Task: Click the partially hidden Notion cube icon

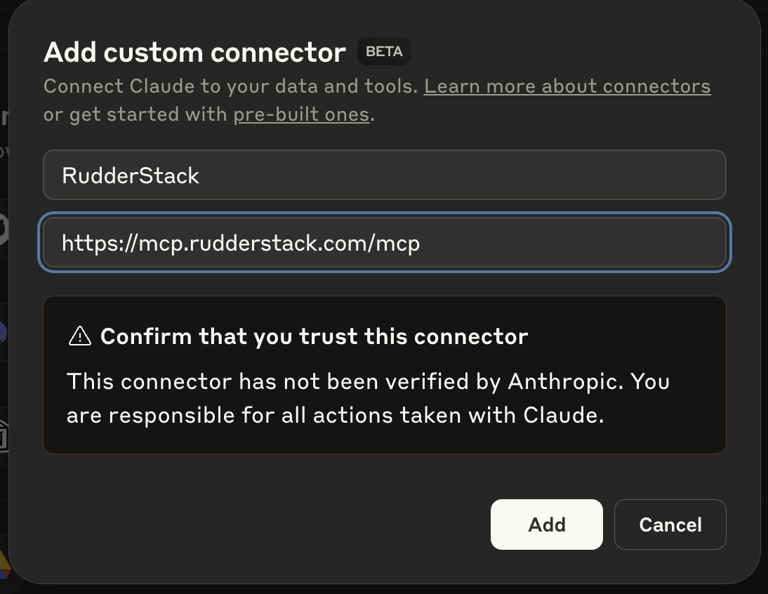Action: click(4, 435)
